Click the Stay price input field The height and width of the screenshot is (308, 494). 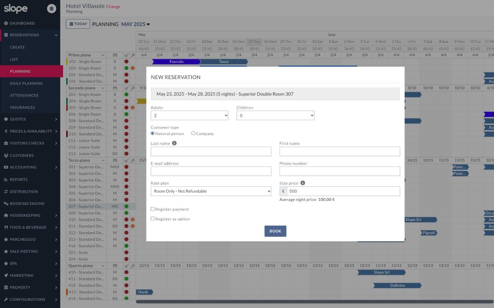(x=343, y=191)
